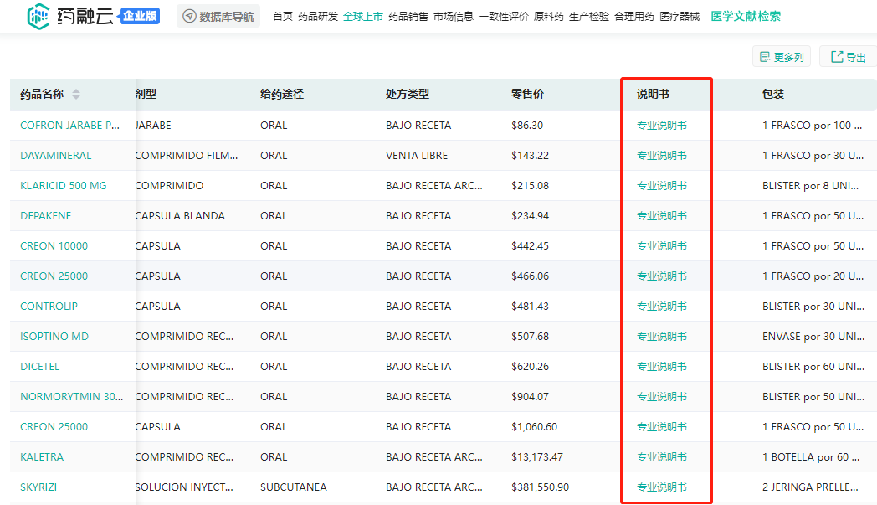Open CREON 25000 link priced $466.06
877x505 pixels.
(54, 276)
